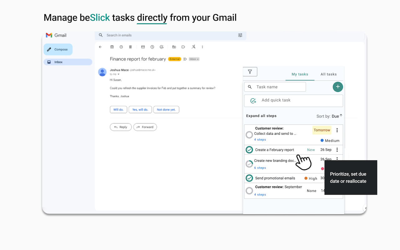Viewport: 400px width, 250px height.
Task: Select the My tasks tab
Action: pos(300,74)
